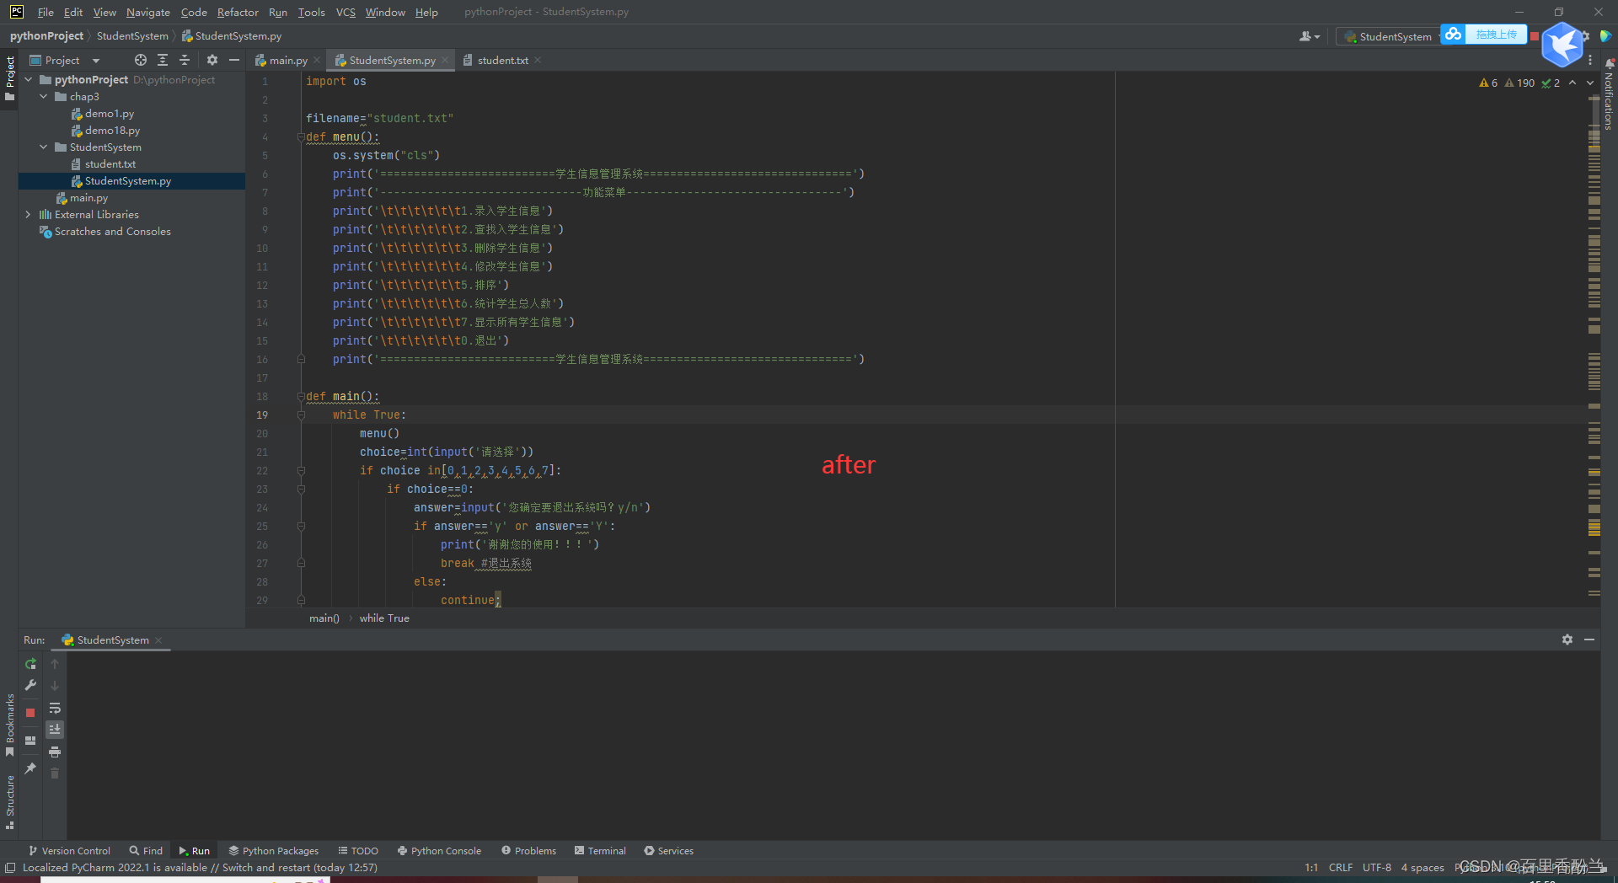Open the Code With Me user dropdown
1618x883 pixels.
click(x=1309, y=36)
